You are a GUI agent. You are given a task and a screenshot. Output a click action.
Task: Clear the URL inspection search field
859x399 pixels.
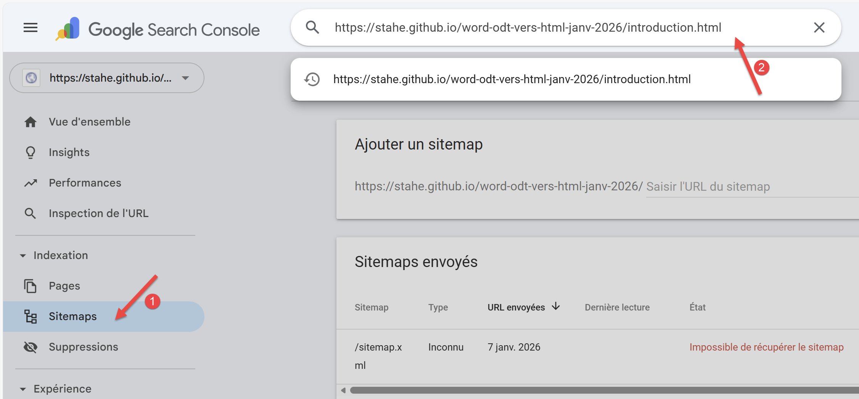pos(819,27)
